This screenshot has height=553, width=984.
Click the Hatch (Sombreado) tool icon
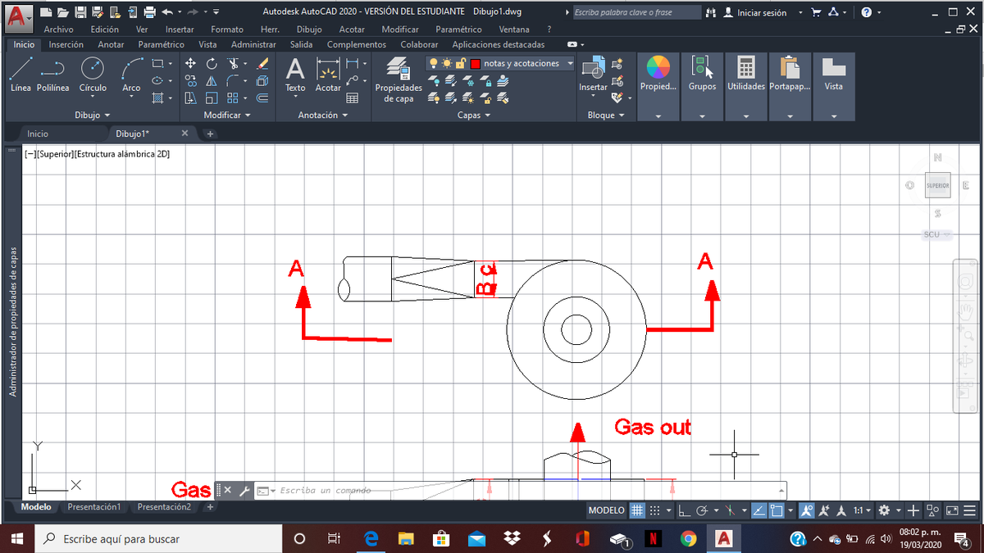point(157,97)
